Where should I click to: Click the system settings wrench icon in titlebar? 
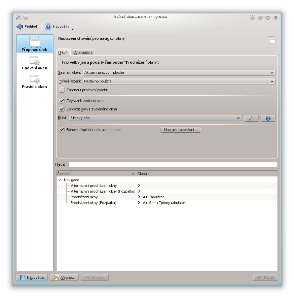point(19,17)
